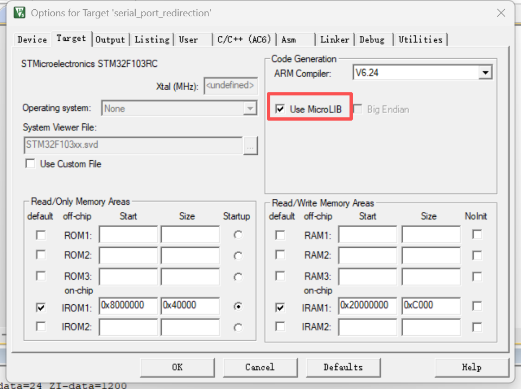Image resolution: width=521 pixels, height=389 pixels.
Task: Click the ROM1 Start address field
Action: (x=128, y=235)
